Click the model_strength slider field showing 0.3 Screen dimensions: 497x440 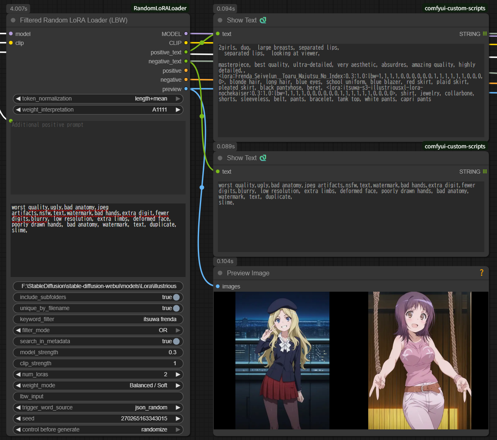point(98,352)
